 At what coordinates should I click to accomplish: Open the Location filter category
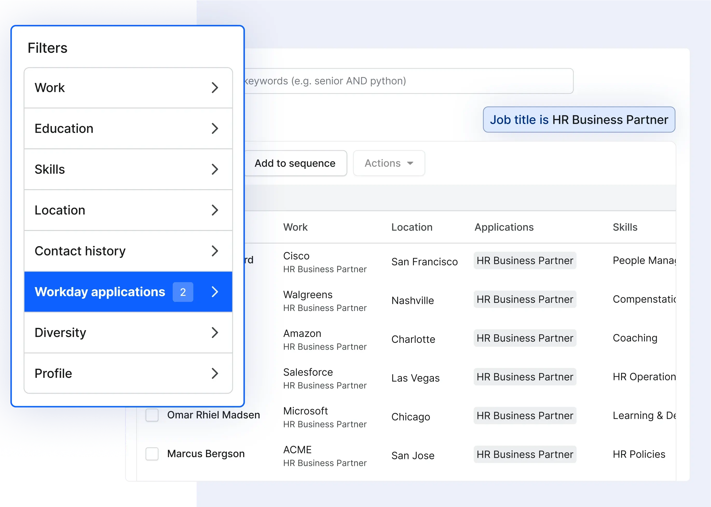128,210
